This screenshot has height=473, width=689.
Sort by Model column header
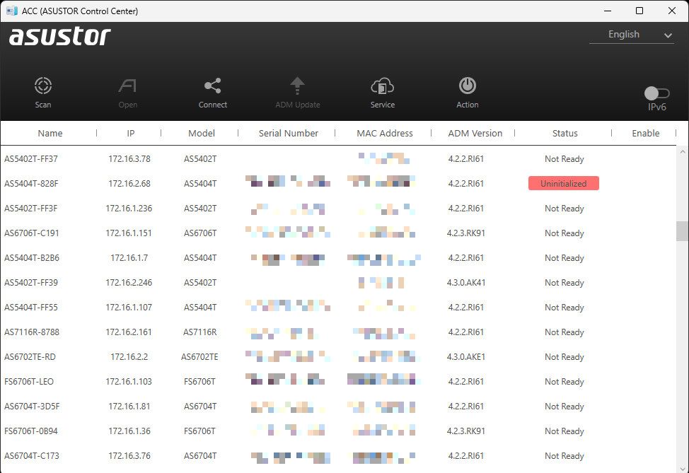201,133
